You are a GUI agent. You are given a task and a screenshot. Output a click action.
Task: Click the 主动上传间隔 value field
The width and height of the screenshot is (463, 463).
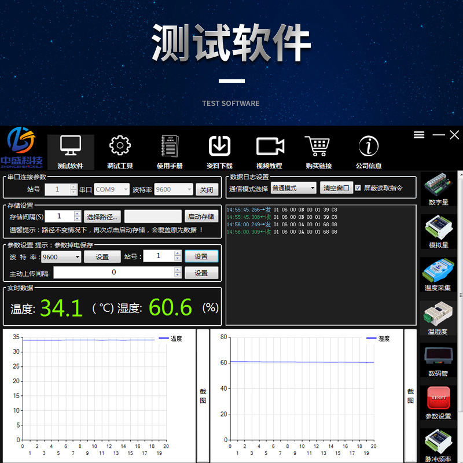pyautogui.click(x=114, y=273)
